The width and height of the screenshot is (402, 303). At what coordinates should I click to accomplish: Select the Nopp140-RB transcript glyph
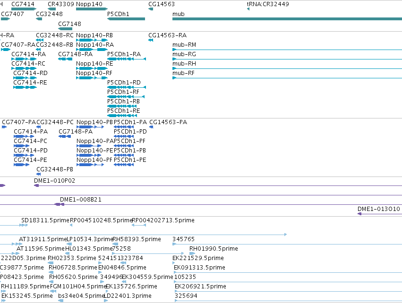pos(92,40)
